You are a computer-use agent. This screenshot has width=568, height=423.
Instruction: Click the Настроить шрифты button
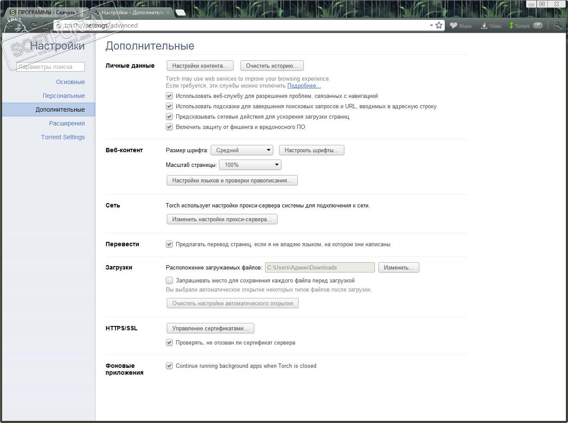click(312, 150)
